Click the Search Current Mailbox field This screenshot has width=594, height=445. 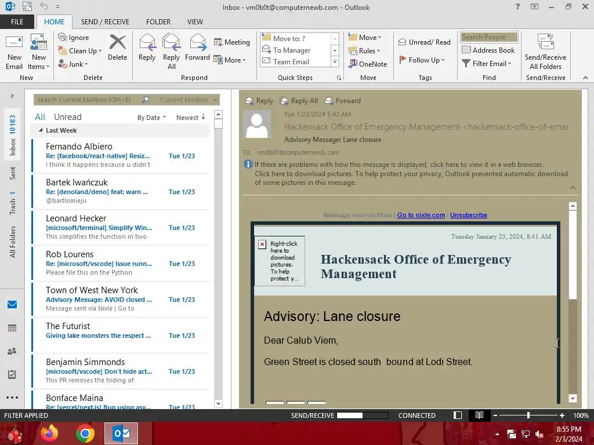pos(87,100)
